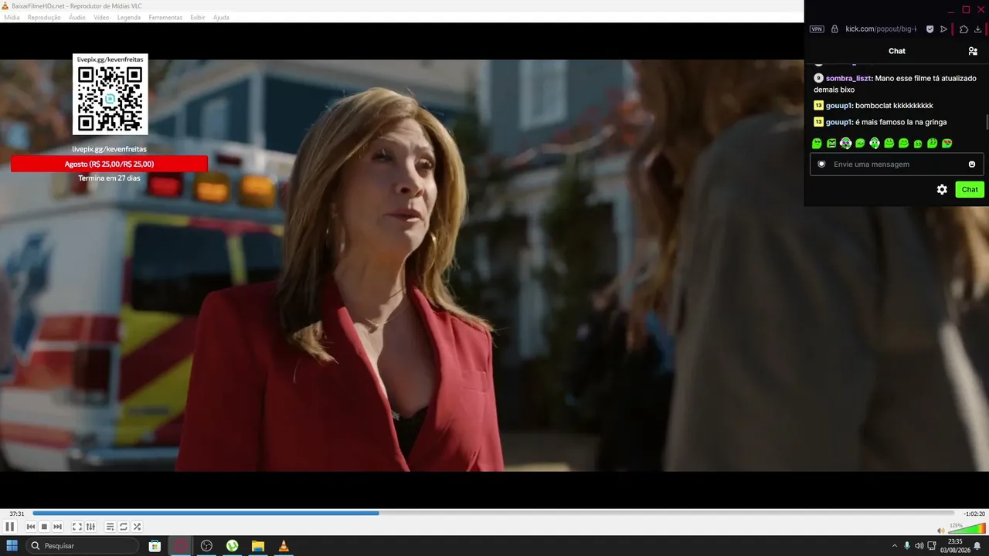Viewport: 989px width, 556px height.
Task: Select the fourth green emote
Action: coord(860,144)
